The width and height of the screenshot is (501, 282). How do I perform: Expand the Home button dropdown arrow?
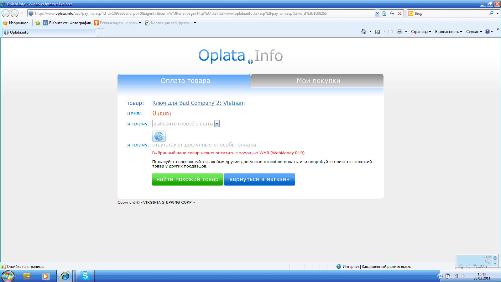pyautogui.click(x=370, y=32)
